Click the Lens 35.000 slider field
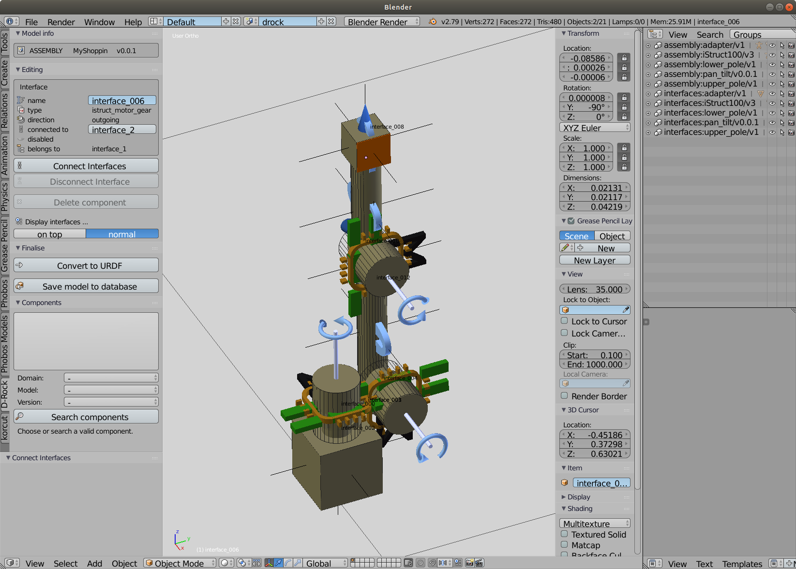 (x=595, y=289)
